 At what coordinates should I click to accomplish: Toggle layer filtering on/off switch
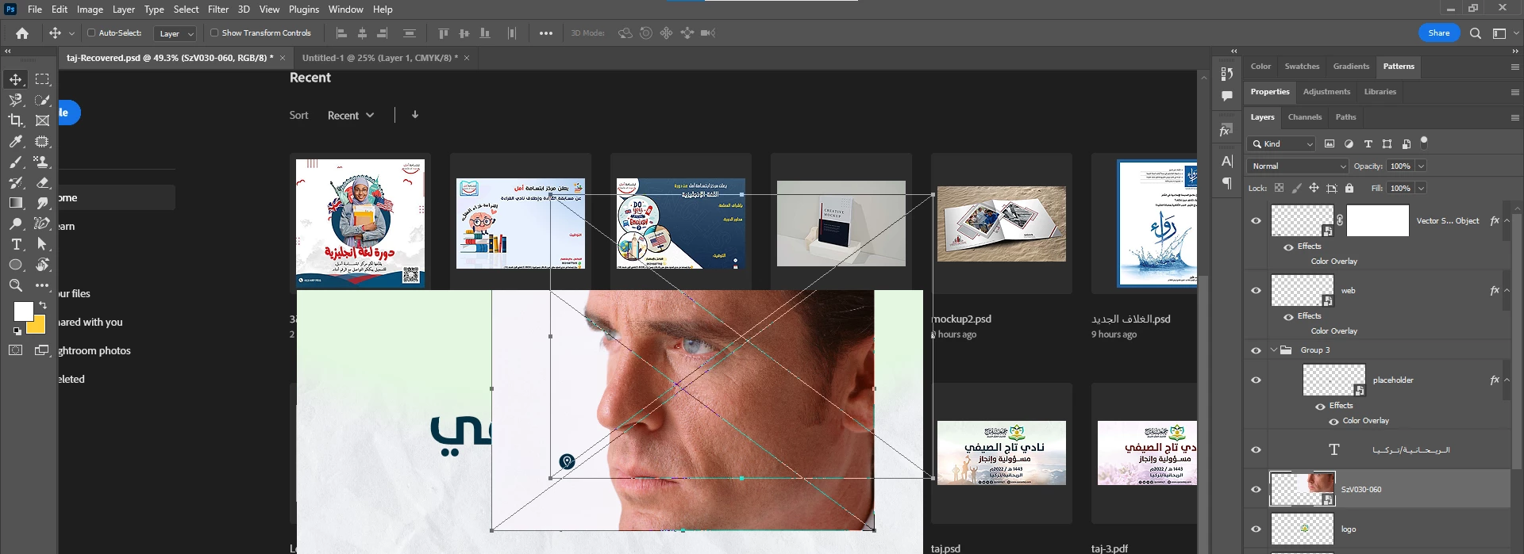pos(1424,142)
